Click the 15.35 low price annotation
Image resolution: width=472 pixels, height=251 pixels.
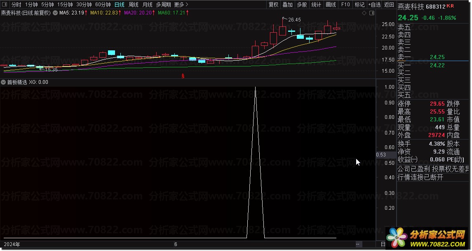51,70
